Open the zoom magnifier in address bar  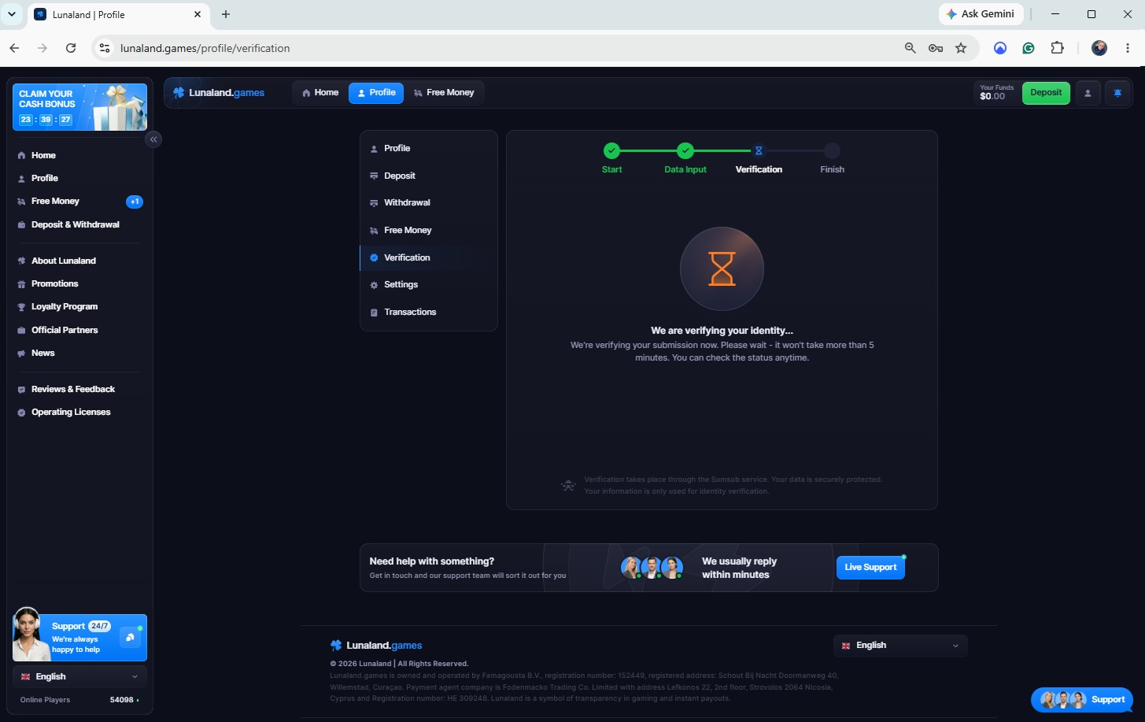[x=910, y=48]
